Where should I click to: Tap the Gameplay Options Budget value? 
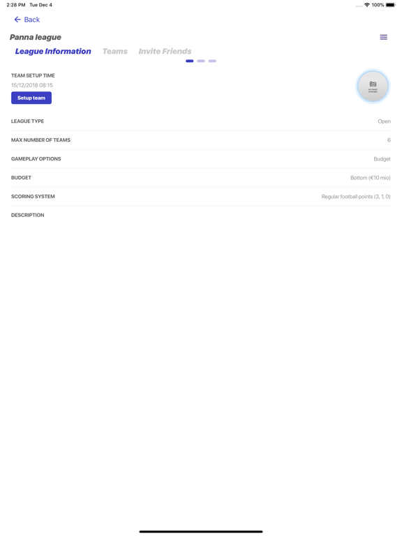(382, 159)
